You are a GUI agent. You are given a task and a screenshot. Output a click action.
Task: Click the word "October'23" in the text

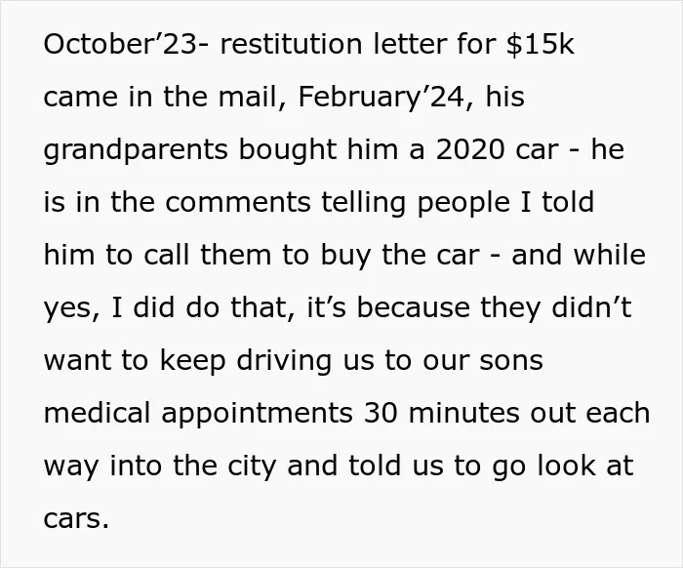tap(120, 44)
